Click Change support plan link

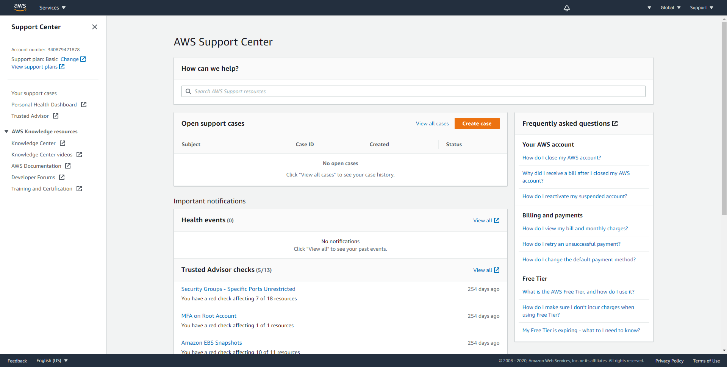(x=70, y=59)
